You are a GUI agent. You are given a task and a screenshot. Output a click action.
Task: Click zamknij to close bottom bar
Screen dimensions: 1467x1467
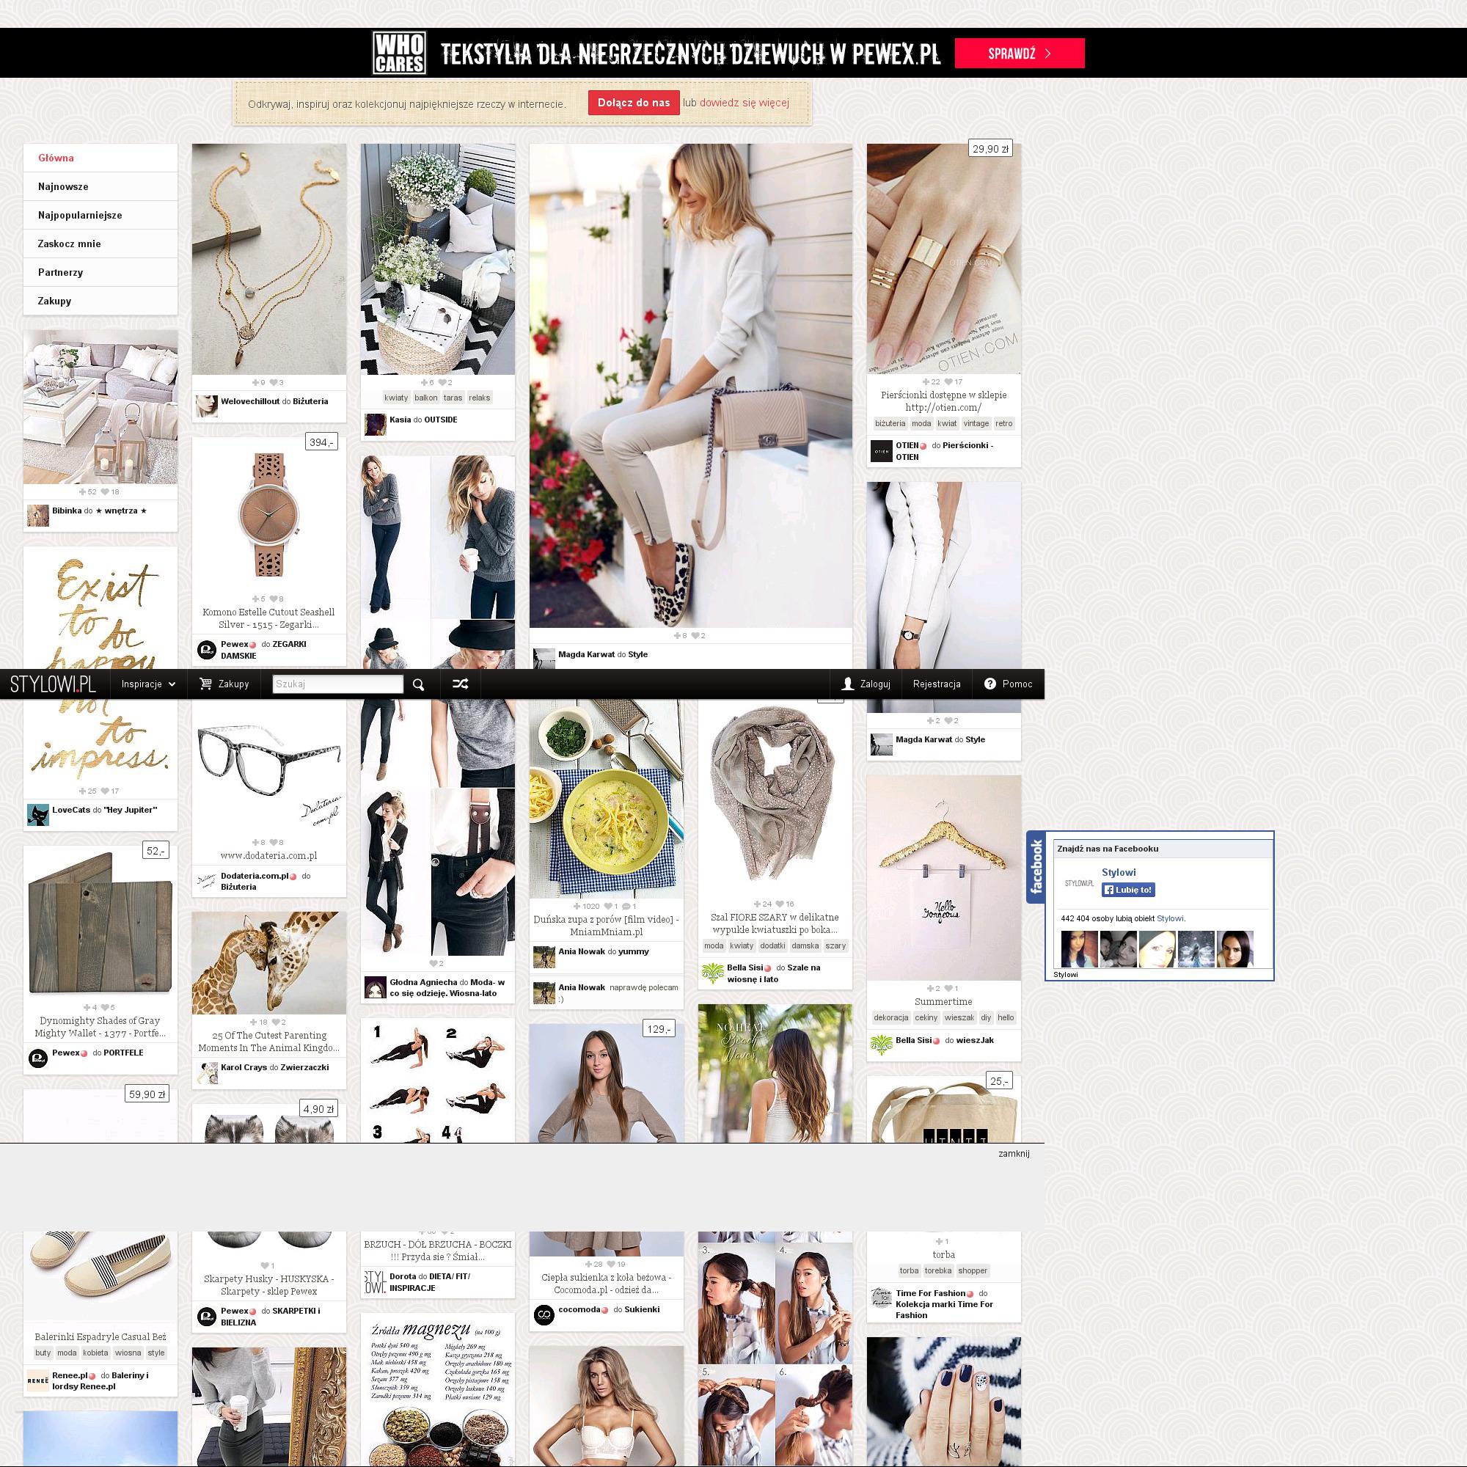pos(1013,1153)
